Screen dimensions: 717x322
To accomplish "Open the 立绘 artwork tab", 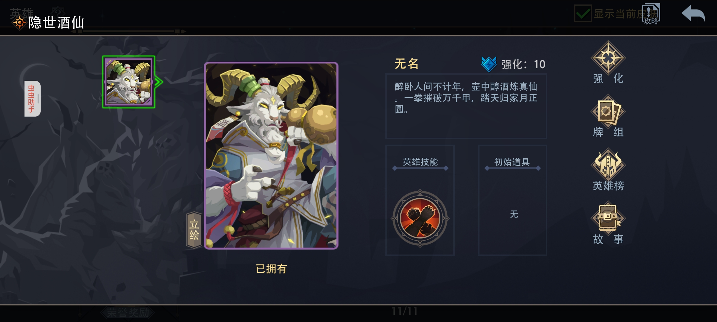I will point(194,230).
